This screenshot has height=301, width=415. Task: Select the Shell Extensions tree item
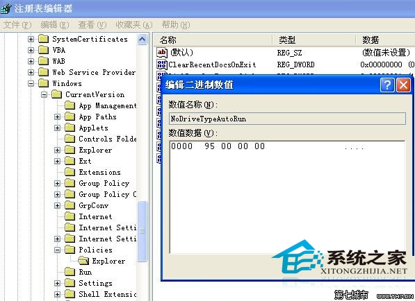108,294
